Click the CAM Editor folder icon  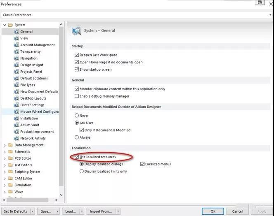pos(10,179)
